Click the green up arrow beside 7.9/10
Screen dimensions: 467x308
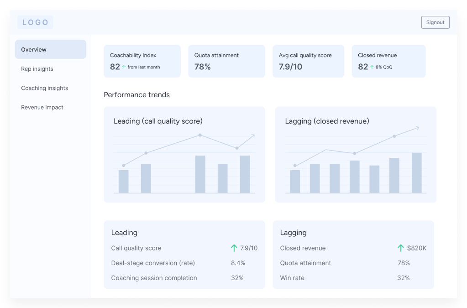234,248
